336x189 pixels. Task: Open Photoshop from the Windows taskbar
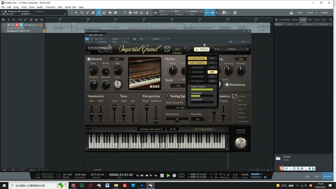142,186
